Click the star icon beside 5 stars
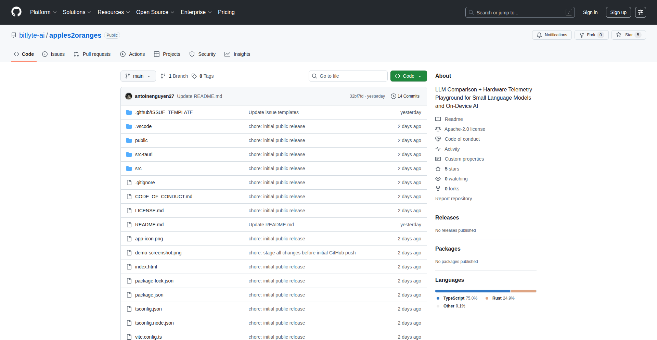Screen dimensions: 657x340 click(x=438, y=169)
